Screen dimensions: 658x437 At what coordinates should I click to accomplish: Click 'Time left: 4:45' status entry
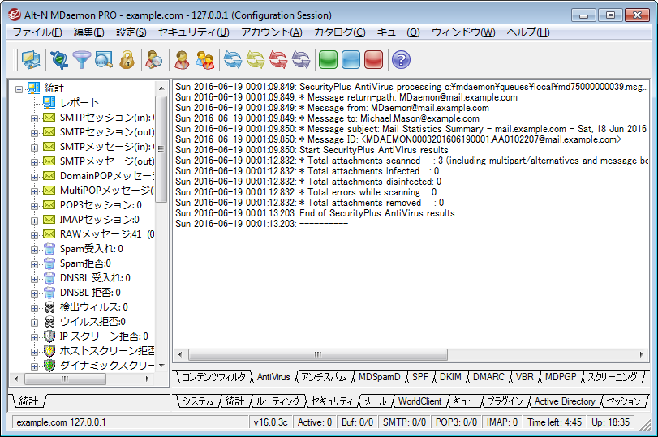tap(554, 422)
